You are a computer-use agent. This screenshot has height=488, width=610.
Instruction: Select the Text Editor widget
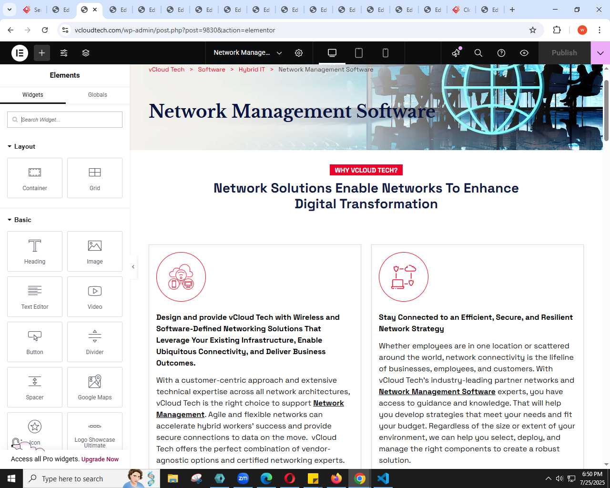[35, 296]
